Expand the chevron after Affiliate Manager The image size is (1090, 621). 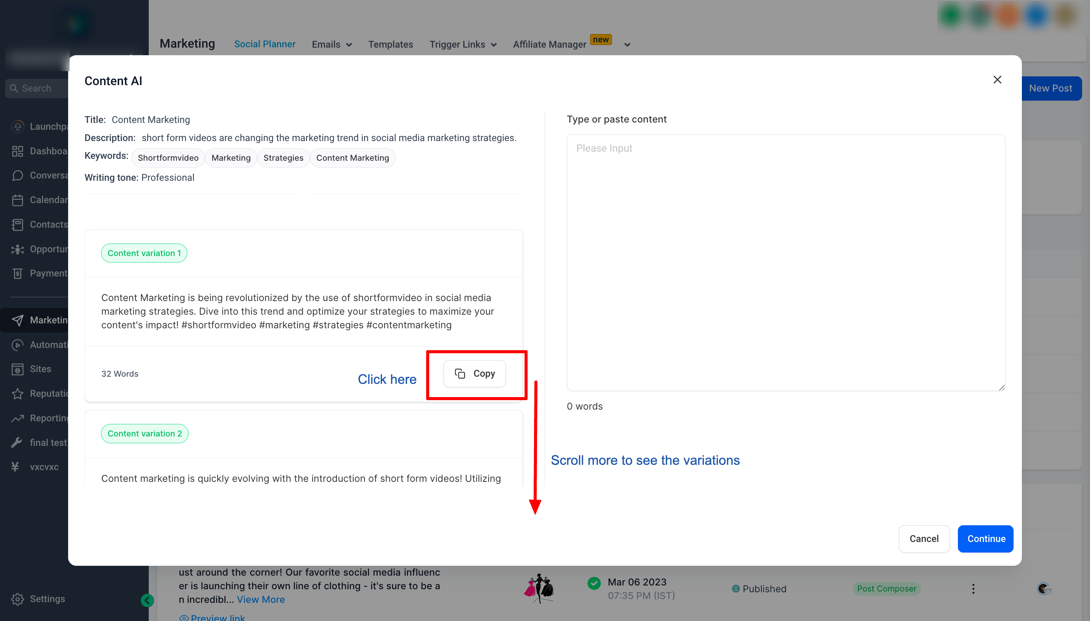pyautogui.click(x=627, y=45)
